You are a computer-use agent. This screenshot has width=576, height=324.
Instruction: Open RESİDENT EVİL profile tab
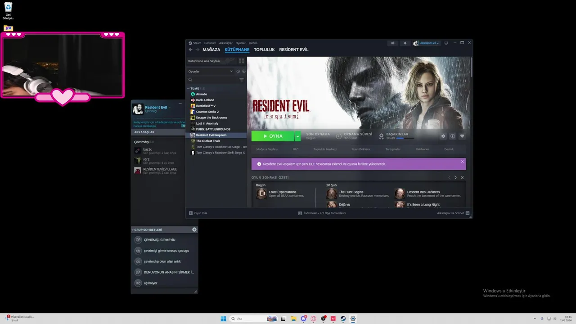(x=294, y=49)
